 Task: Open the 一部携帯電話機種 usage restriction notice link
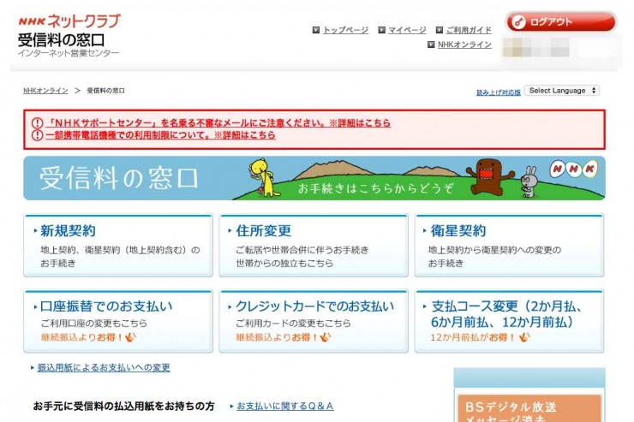point(160,135)
